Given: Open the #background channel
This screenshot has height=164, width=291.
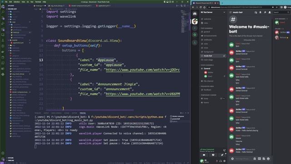Looking at the screenshot, I should coord(208,52).
